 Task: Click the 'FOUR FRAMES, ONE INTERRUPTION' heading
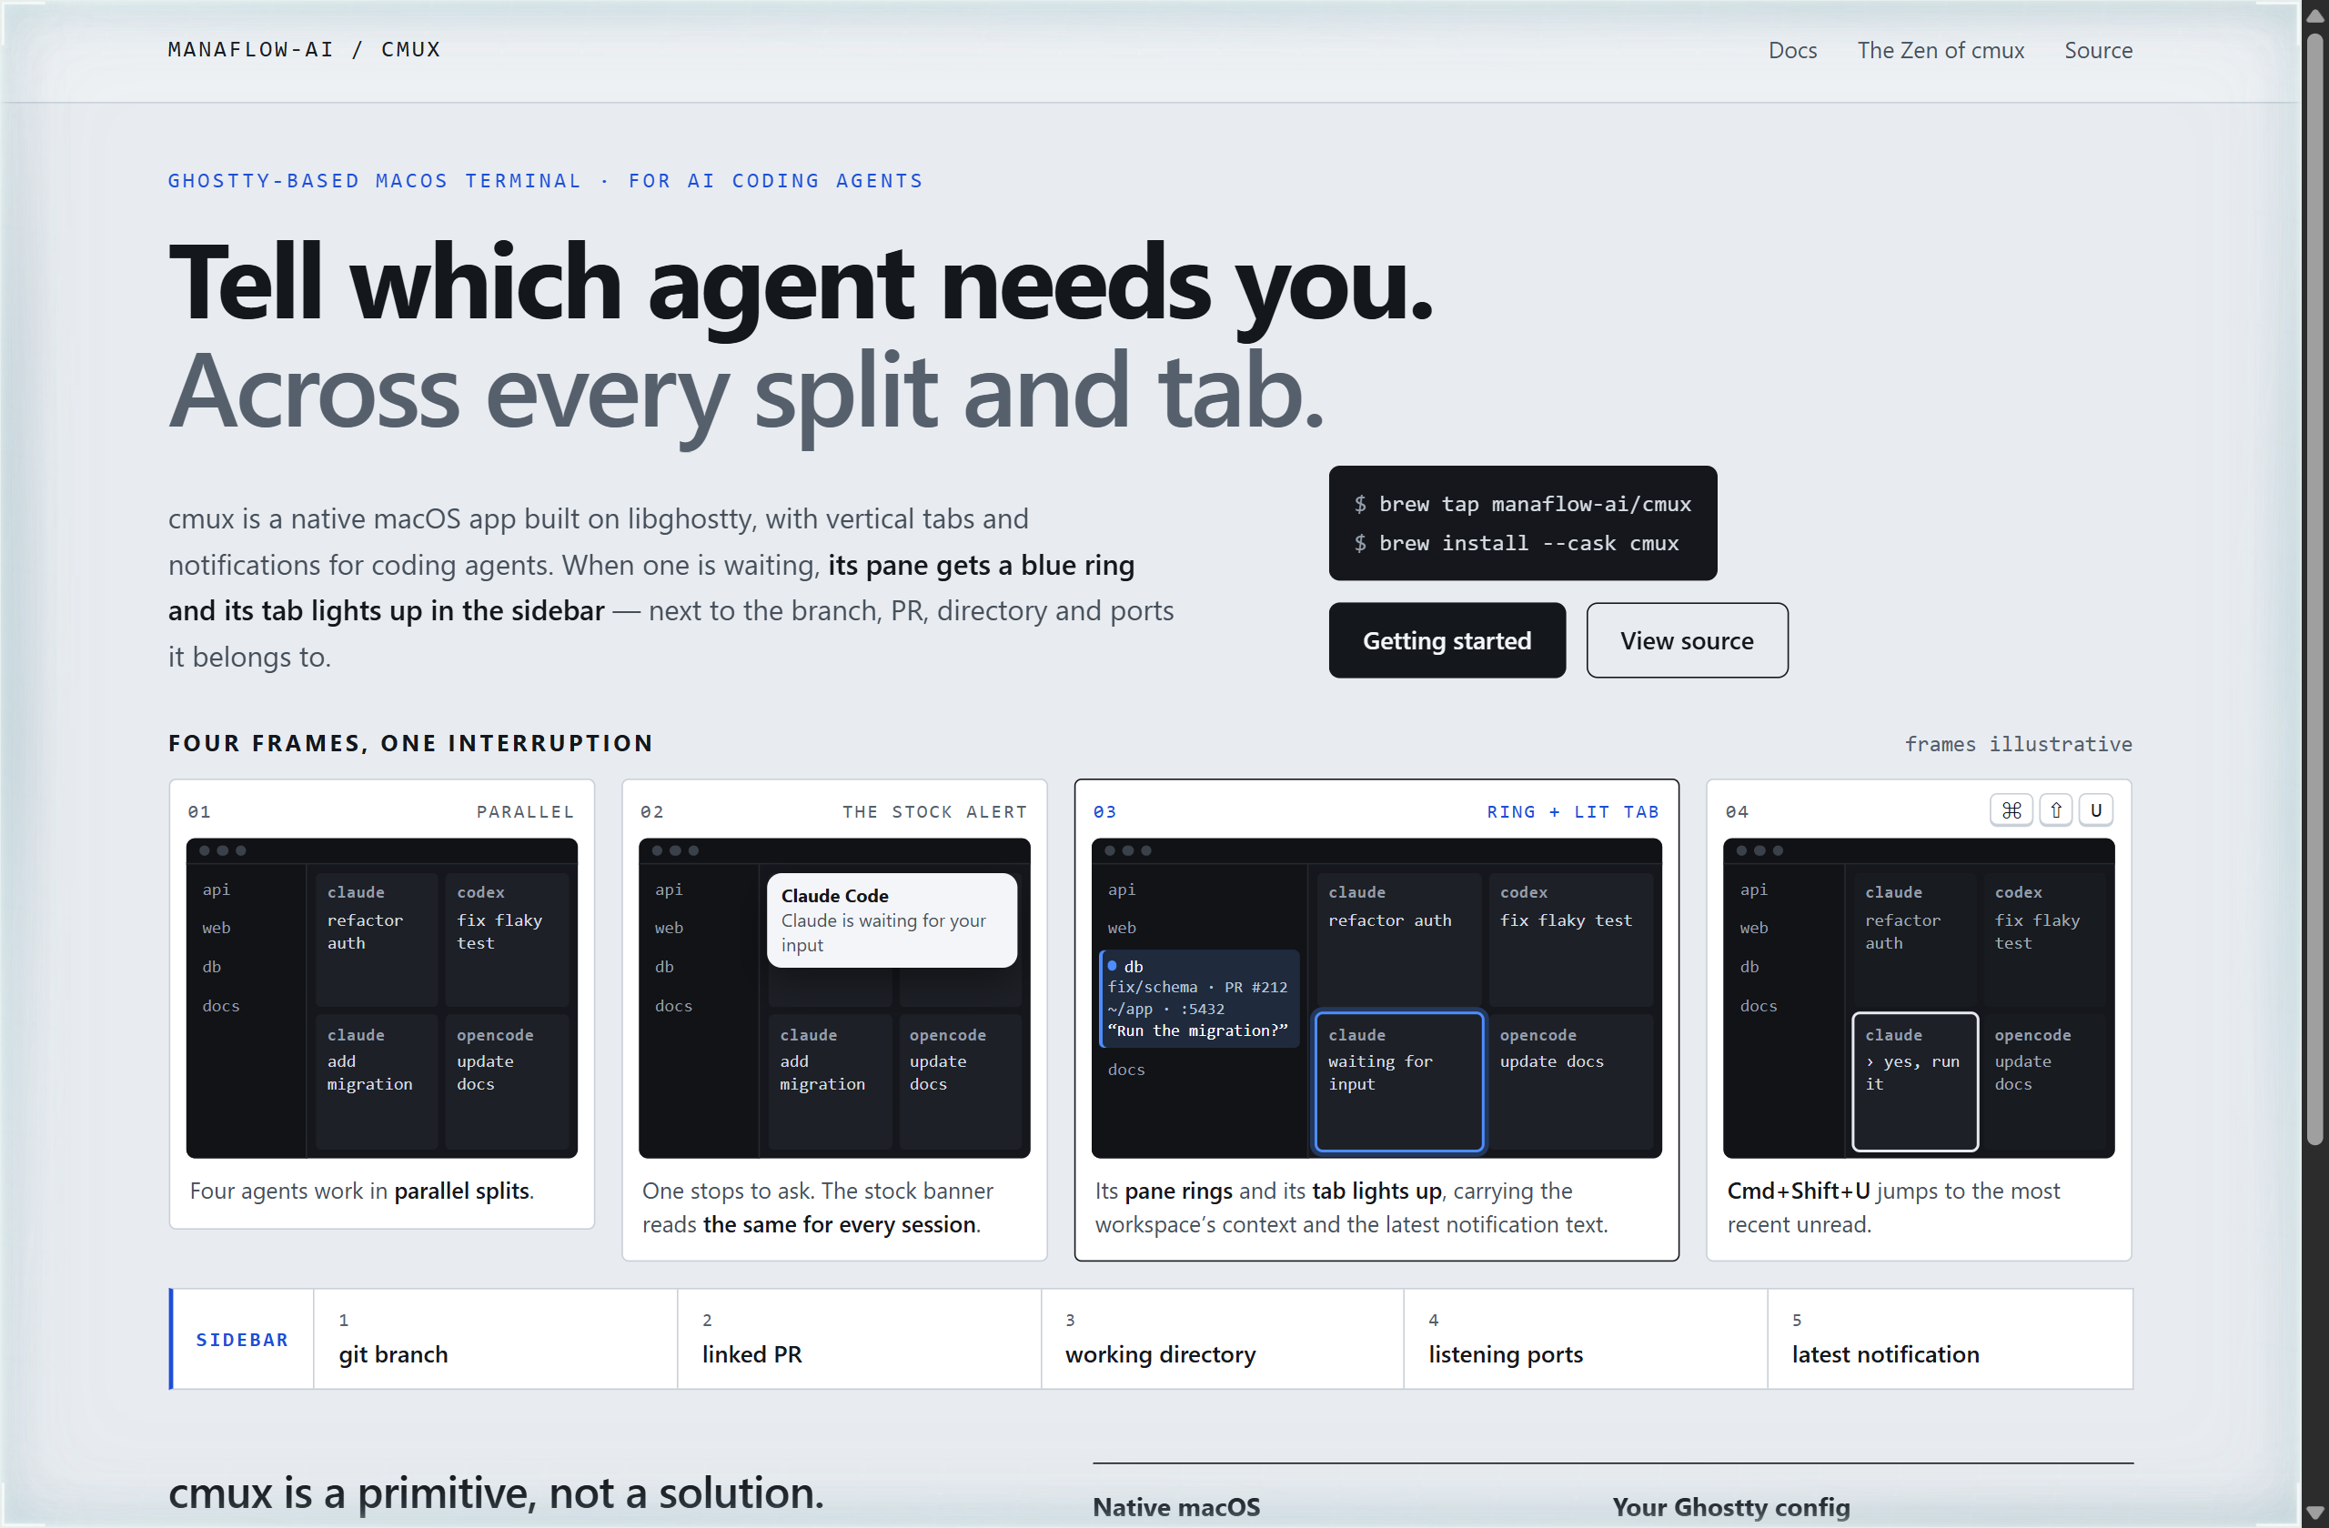tap(410, 742)
